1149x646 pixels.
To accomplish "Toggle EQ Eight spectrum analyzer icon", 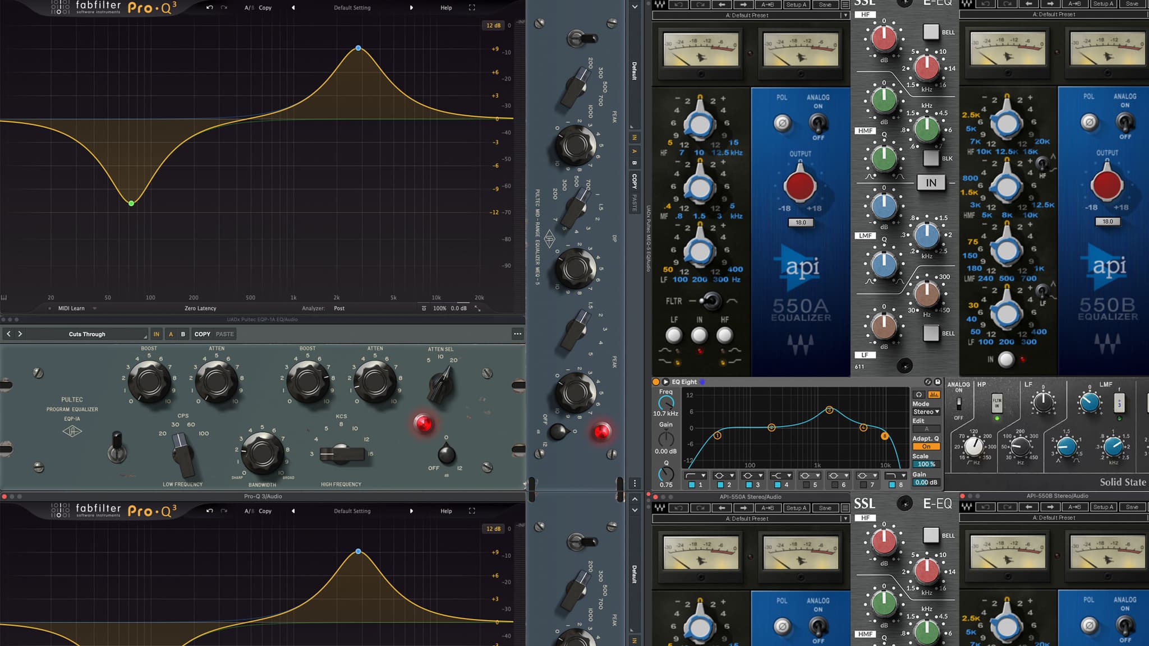I will (x=934, y=395).
